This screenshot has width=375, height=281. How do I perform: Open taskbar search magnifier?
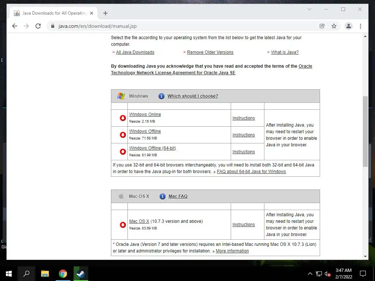point(26,274)
